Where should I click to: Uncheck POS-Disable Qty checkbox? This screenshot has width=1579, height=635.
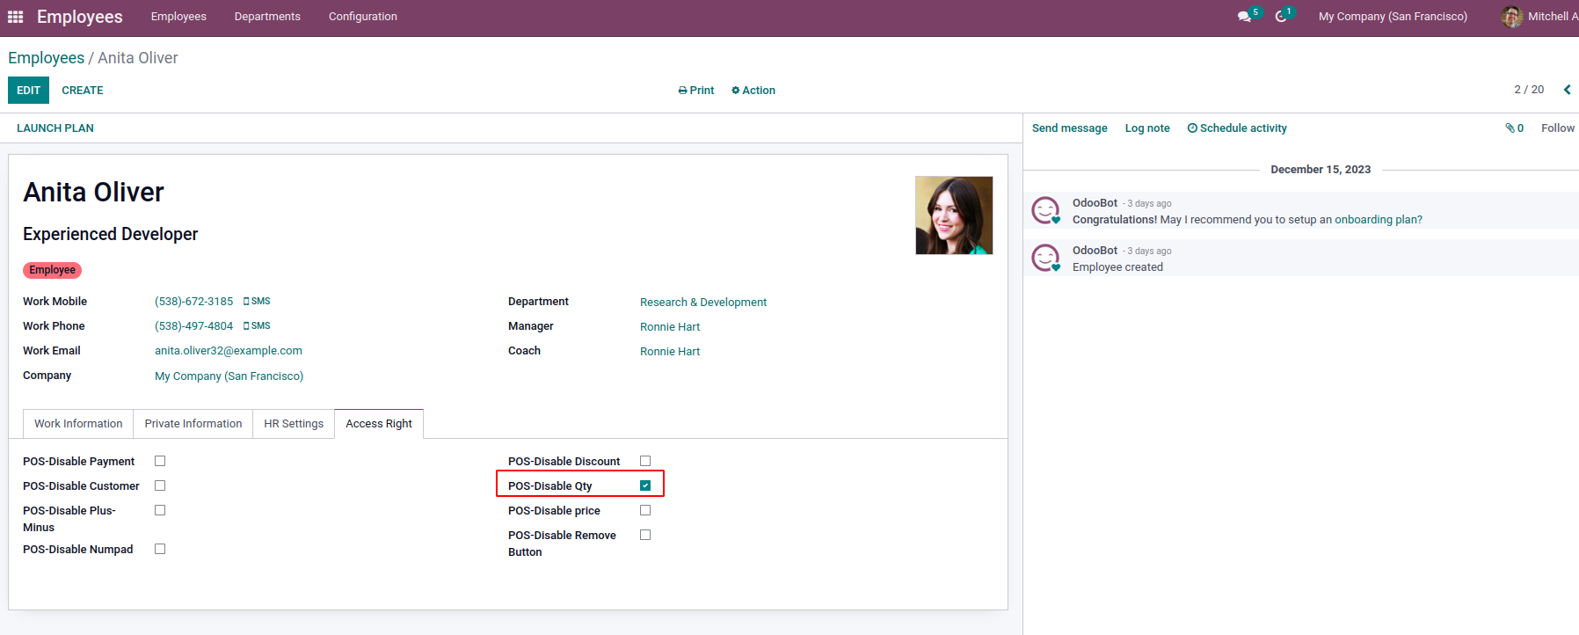645,485
